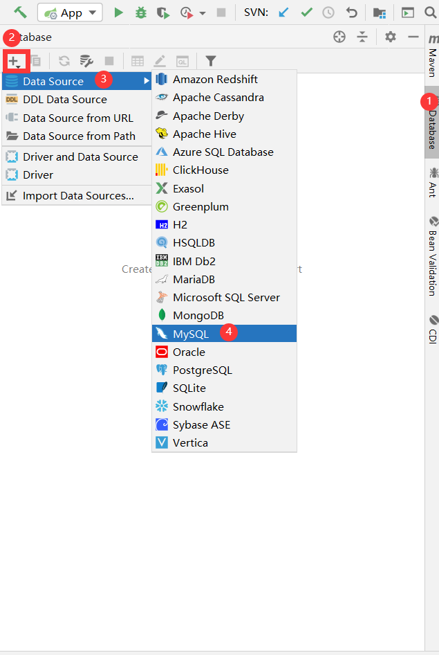The image size is (439, 655).
Task: Click the Edit Source pencil icon
Action: click(x=160, y=61)
